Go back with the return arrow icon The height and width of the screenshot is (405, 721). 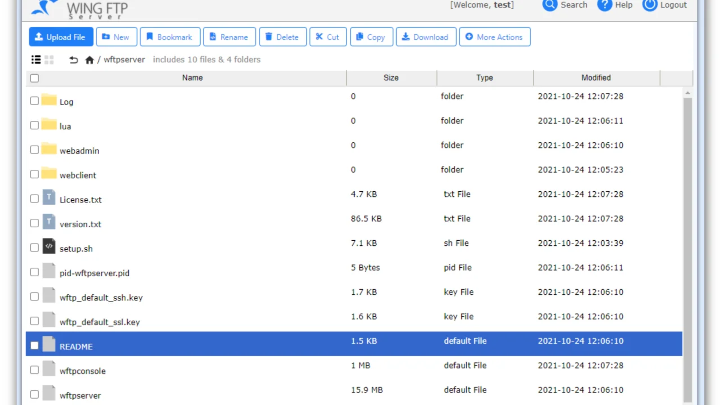73,59
